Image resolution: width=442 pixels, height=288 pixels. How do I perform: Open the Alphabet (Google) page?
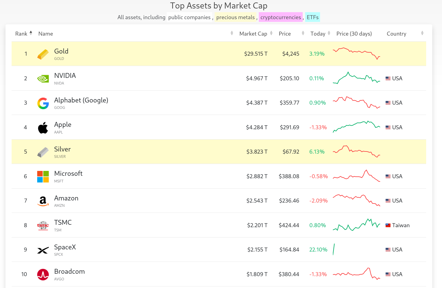(x=81, y=100)
